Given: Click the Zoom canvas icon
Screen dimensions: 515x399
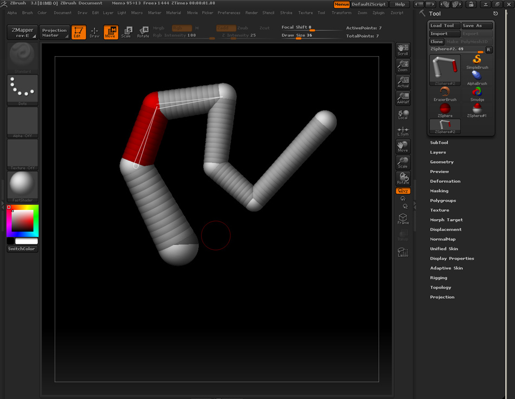Looking at the screenshot, I should point(403,66).
